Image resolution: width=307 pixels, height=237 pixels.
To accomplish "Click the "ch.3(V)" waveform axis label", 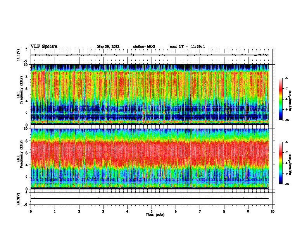I will [19, 199].
